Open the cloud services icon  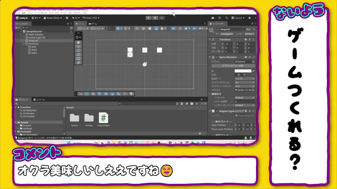[x=213, y=18]
